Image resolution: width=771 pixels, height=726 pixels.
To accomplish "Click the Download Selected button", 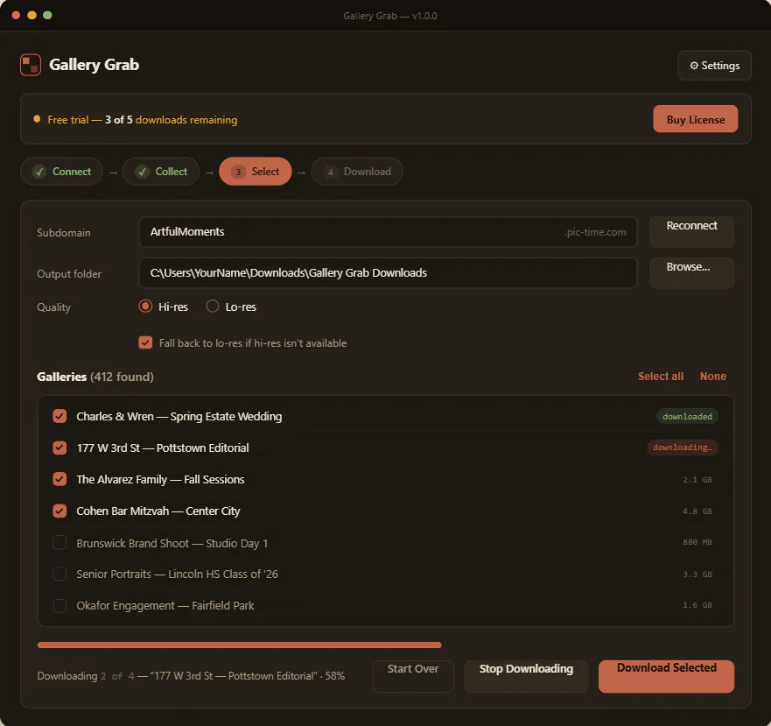I will pos(666,676).
